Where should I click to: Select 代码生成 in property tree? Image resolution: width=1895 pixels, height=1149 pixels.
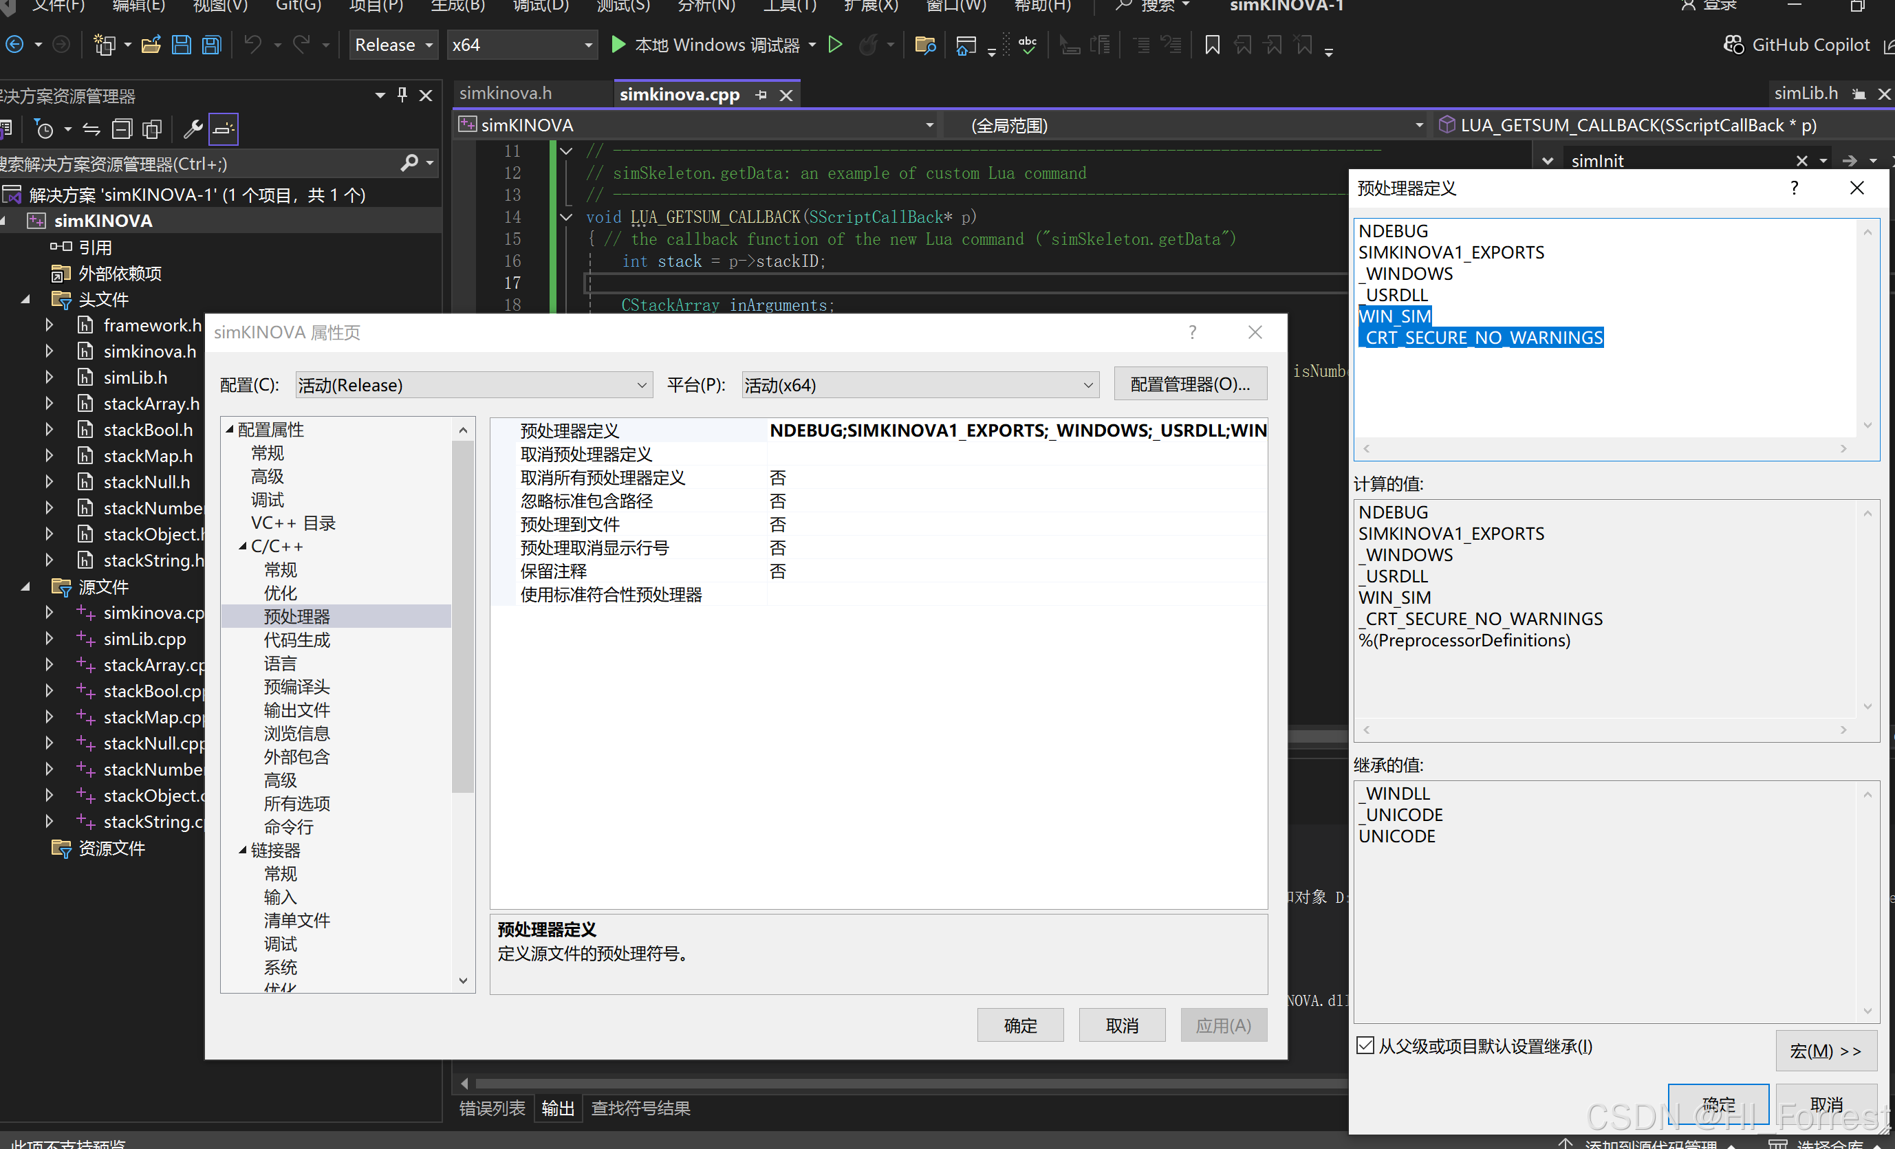point(297,640)
